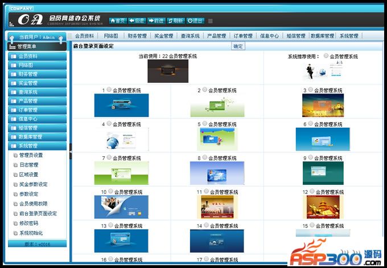Click the golden template 3 thumbnail
Viewport: 387px width, 268px height.
[323, 105]
